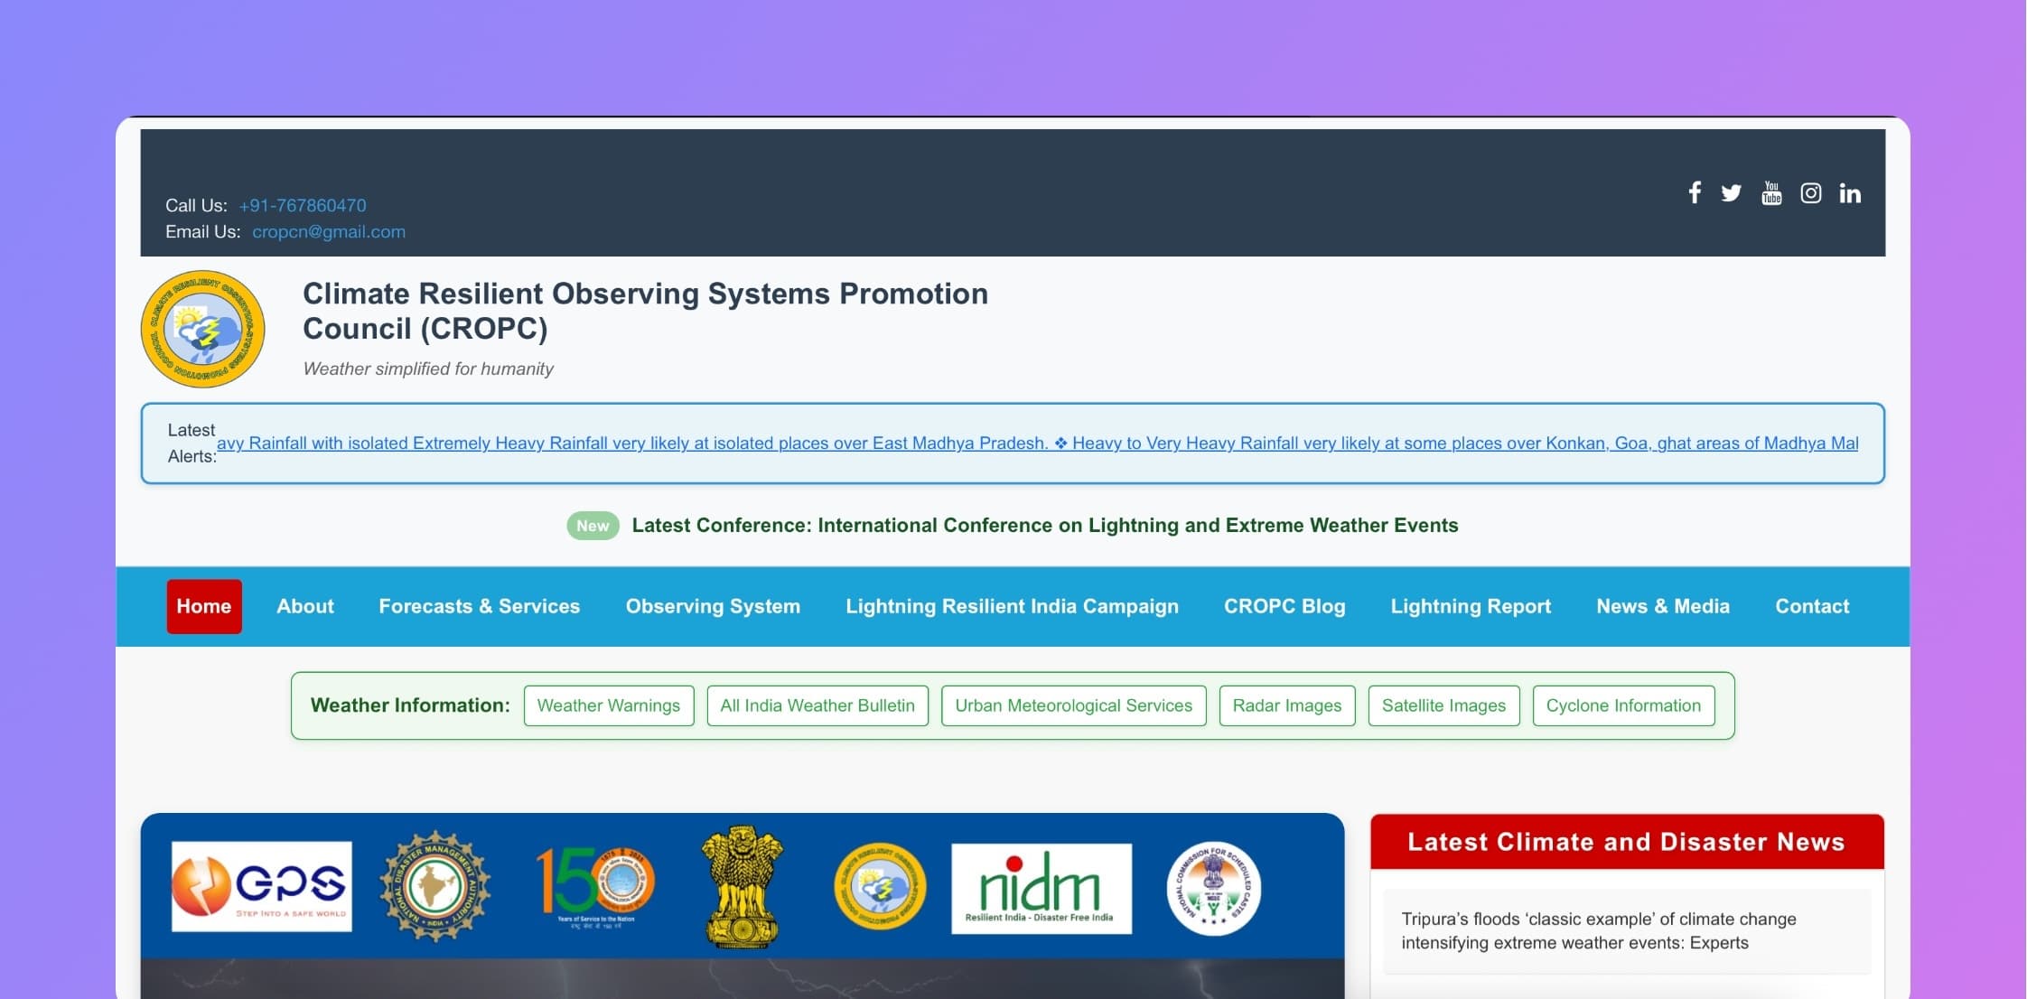Click the nidm partner logo
Screen dimensions: 2027x999
[1041, 888]
